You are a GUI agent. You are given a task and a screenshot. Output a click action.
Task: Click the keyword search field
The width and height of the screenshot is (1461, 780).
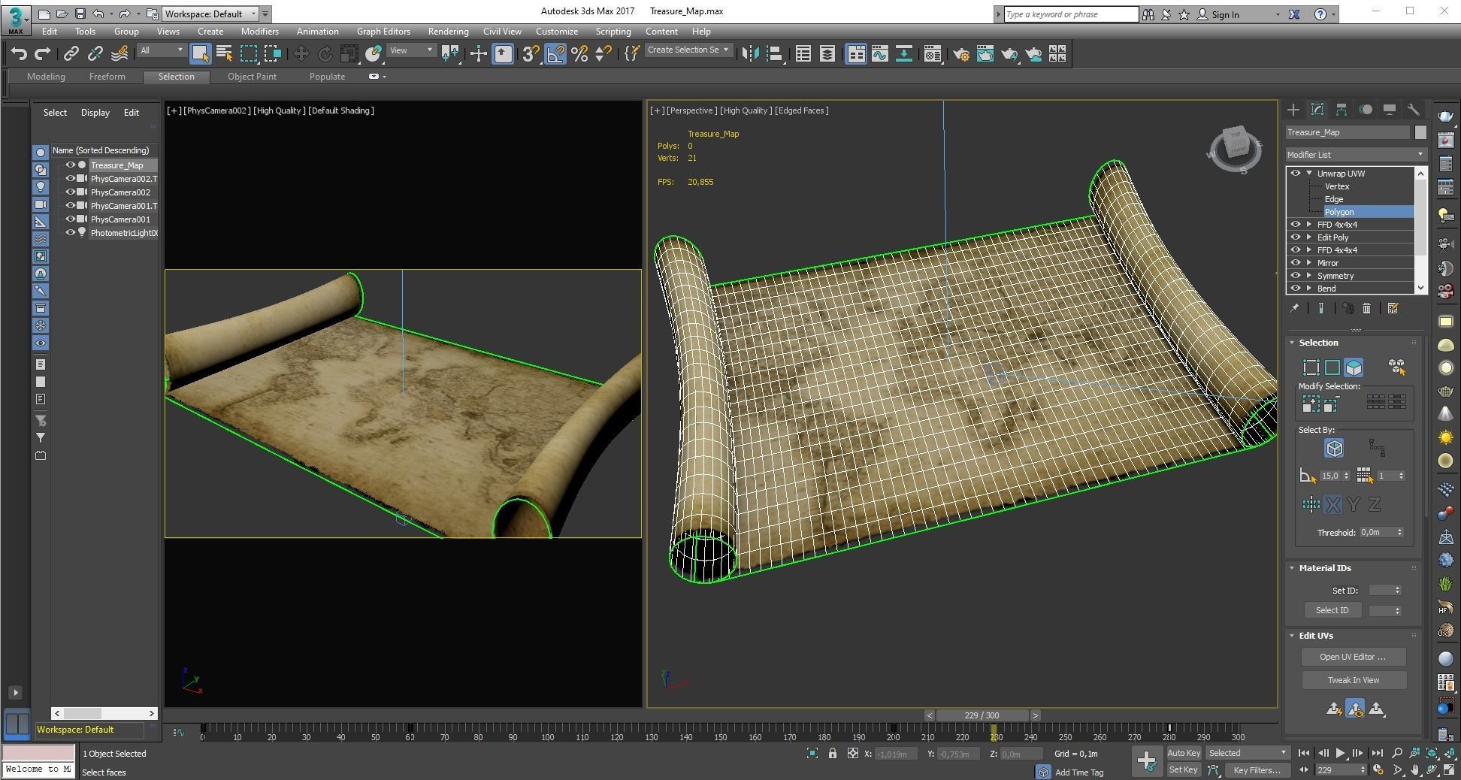pyautogui.click(x=1067, y=14)
